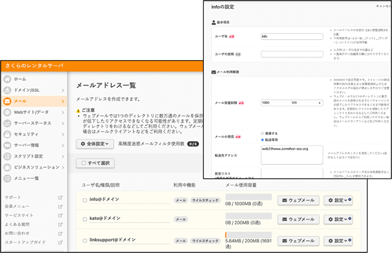This screenshot has height=253, width=392.
Task: Open 設定 dropdown for kato@ドメイン
Action: click(x=338, y=219)
